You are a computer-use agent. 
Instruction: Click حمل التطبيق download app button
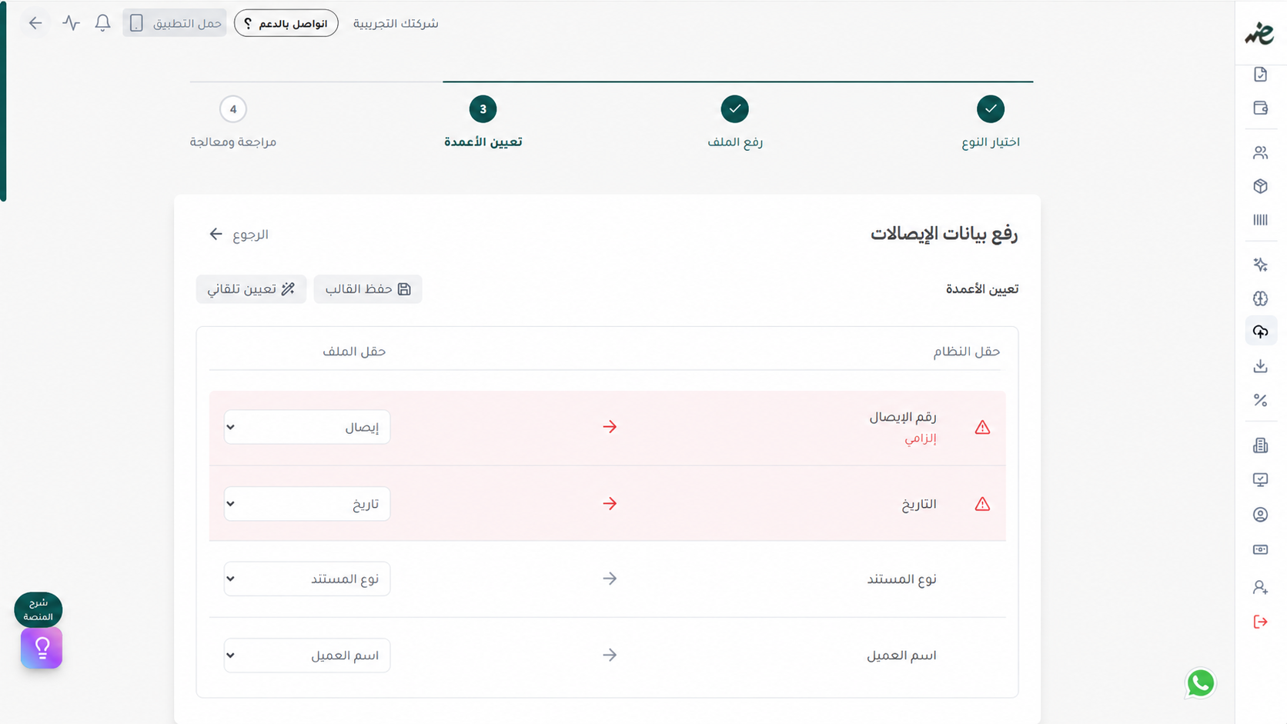(175, 23)
